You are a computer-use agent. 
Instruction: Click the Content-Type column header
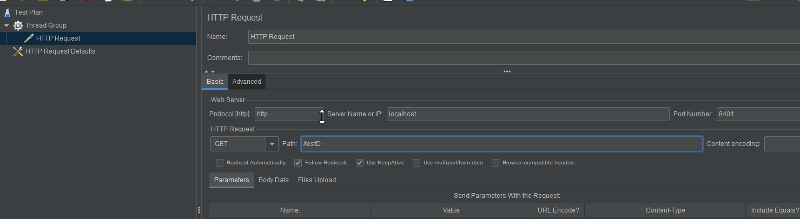[x=665, y=210]
